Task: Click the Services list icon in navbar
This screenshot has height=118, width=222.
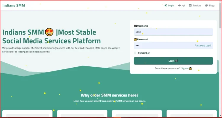Action: click(x=190, y=6)
